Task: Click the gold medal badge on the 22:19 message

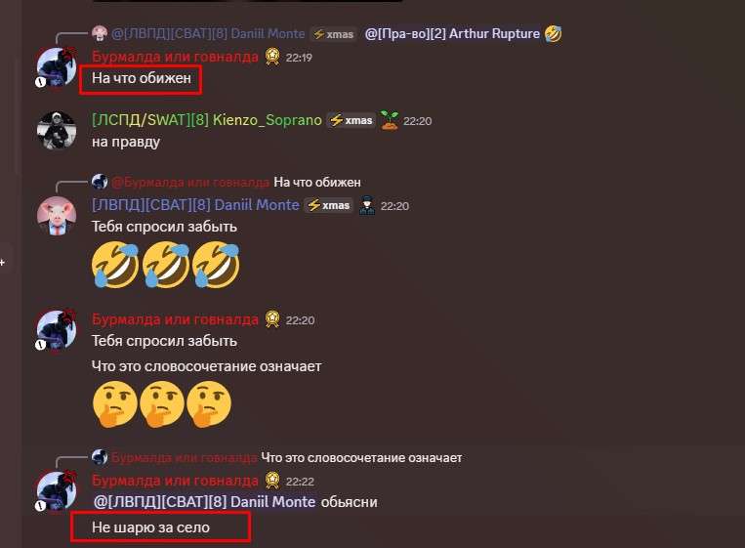Action: (272, 57)
